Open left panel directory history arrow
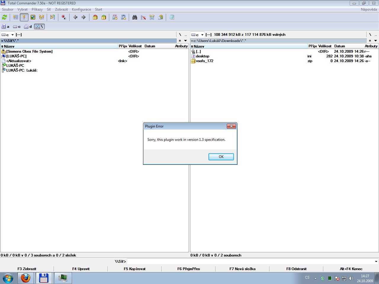 186,41
